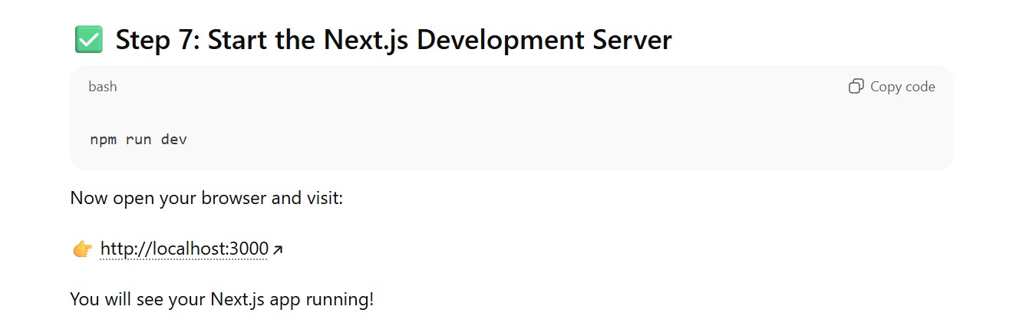
Task: Click the word "run" in the command
Action: [x=138, y=140]
